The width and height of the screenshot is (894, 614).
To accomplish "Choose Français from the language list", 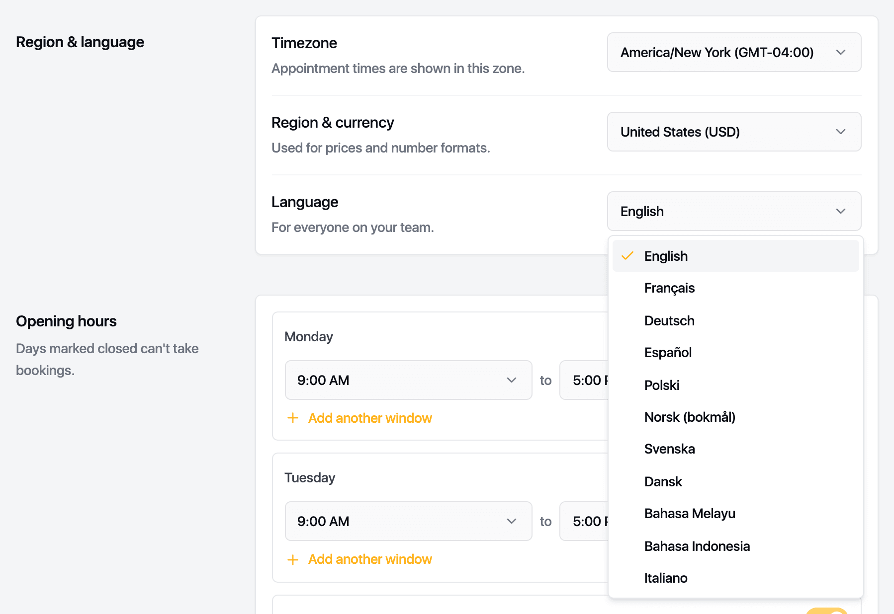I will click(735, 288).
